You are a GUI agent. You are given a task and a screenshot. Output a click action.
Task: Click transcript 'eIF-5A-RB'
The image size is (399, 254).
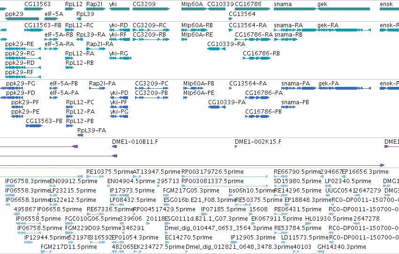[59, 35]
